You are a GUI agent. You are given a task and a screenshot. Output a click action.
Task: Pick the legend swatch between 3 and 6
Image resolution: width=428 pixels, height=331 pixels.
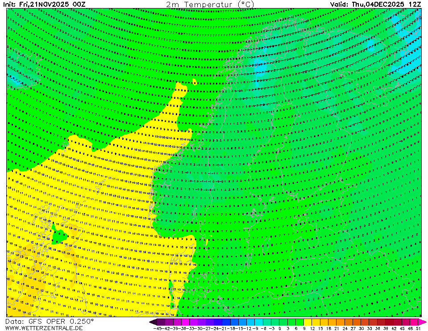click(x=291, y=322)
